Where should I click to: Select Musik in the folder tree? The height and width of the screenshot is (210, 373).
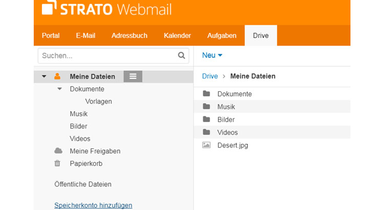point(78,114)
